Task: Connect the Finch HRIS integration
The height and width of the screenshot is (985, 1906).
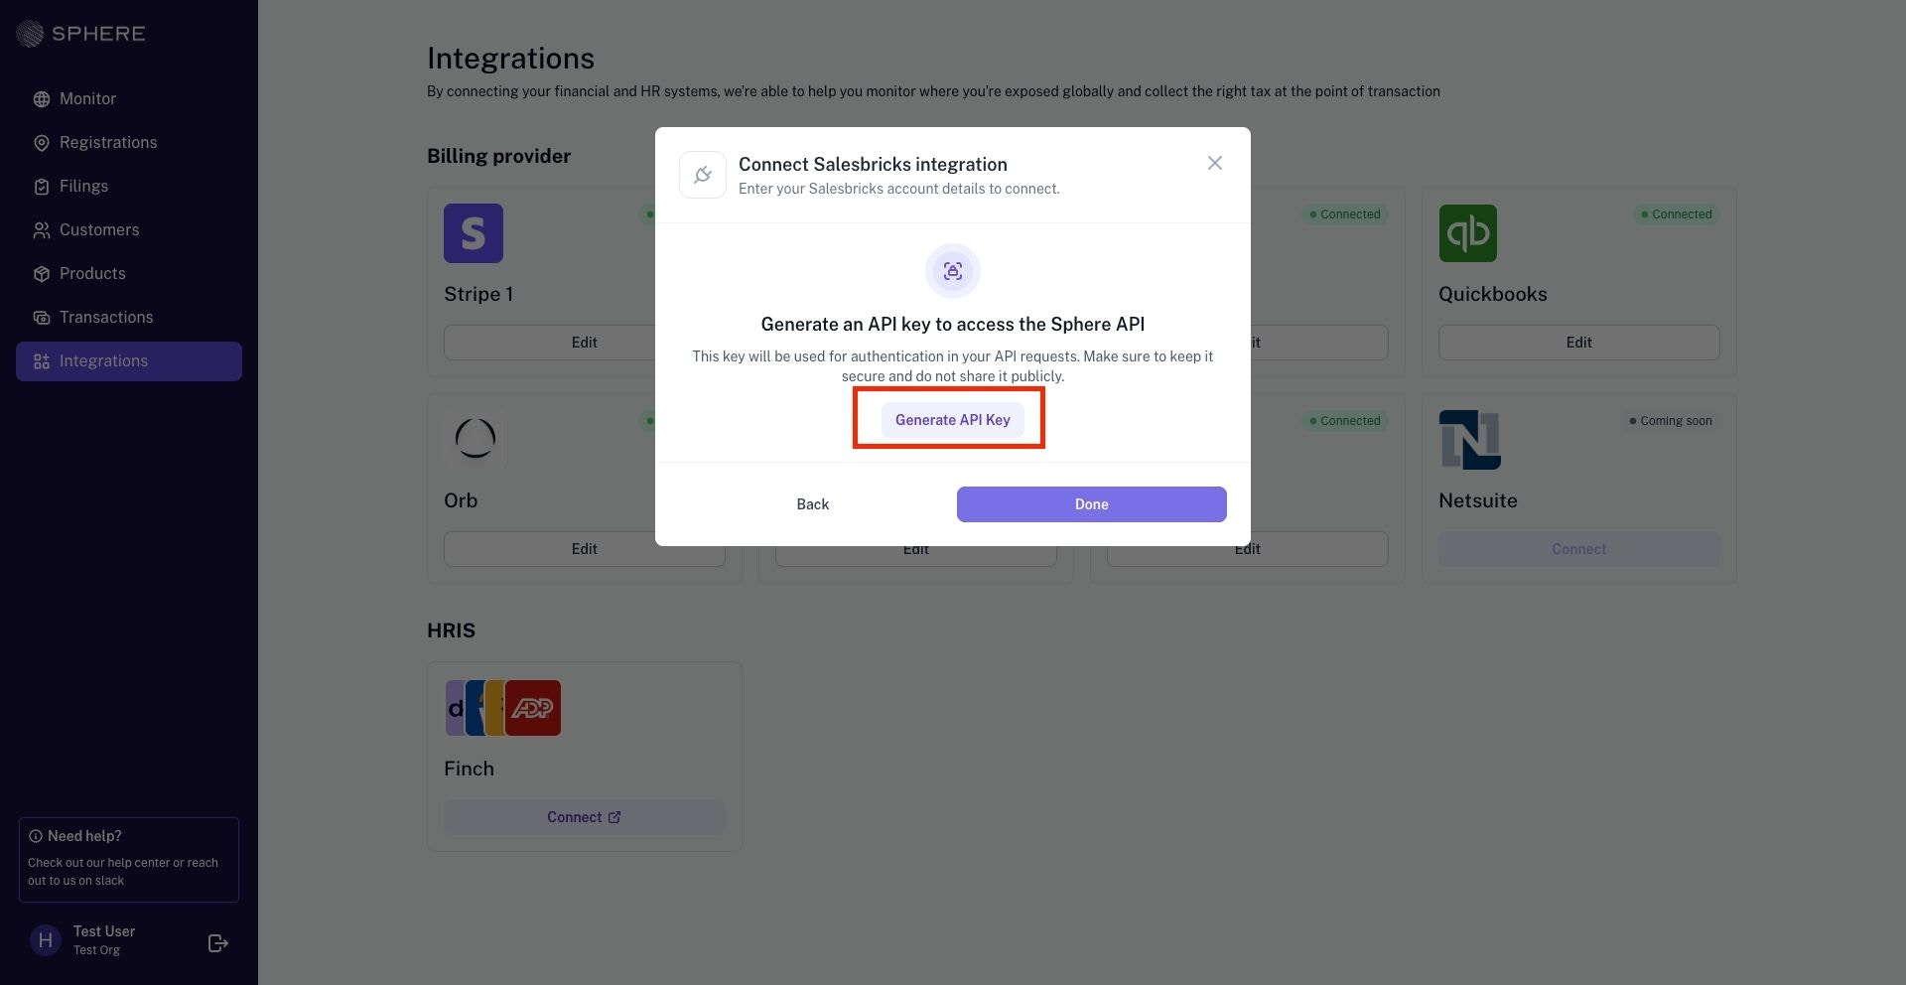Action: coord(584,817)
